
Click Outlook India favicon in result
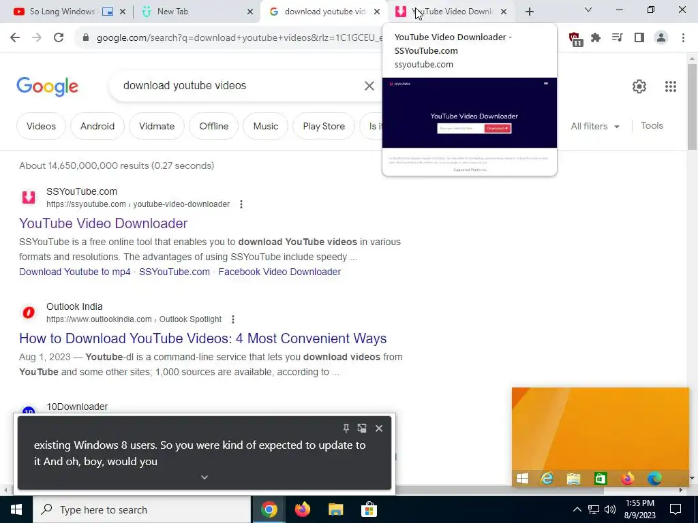29,313
